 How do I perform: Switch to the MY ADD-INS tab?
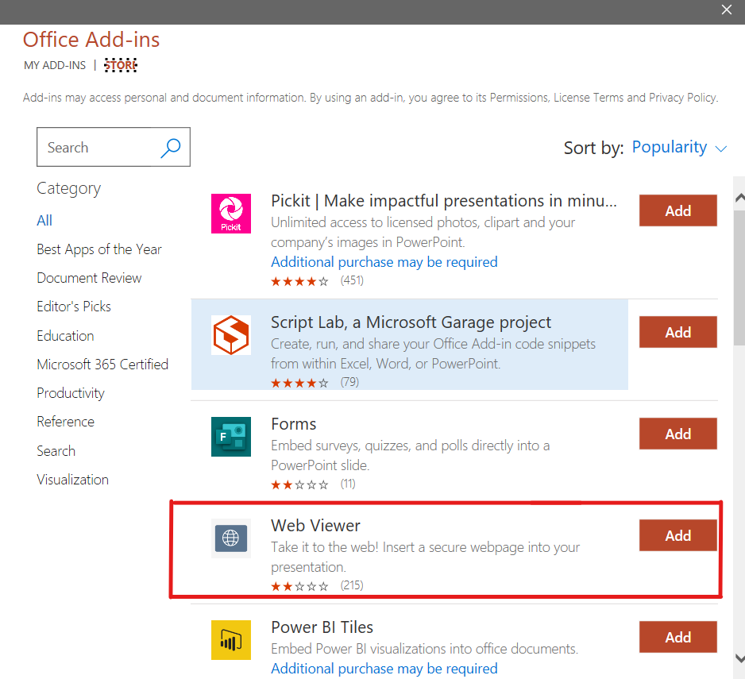tap(55, 65)
